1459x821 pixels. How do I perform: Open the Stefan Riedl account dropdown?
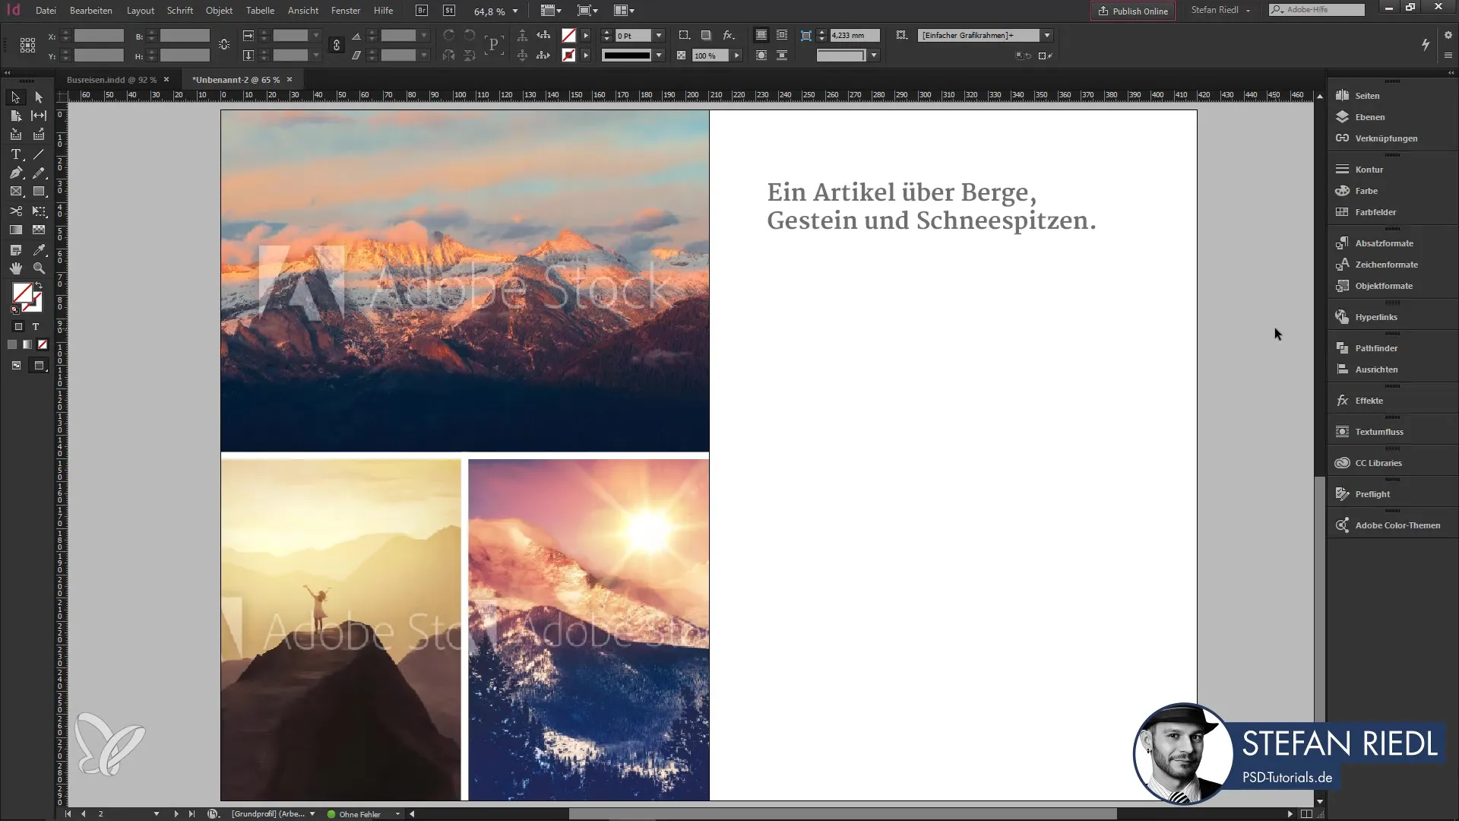1220,10
